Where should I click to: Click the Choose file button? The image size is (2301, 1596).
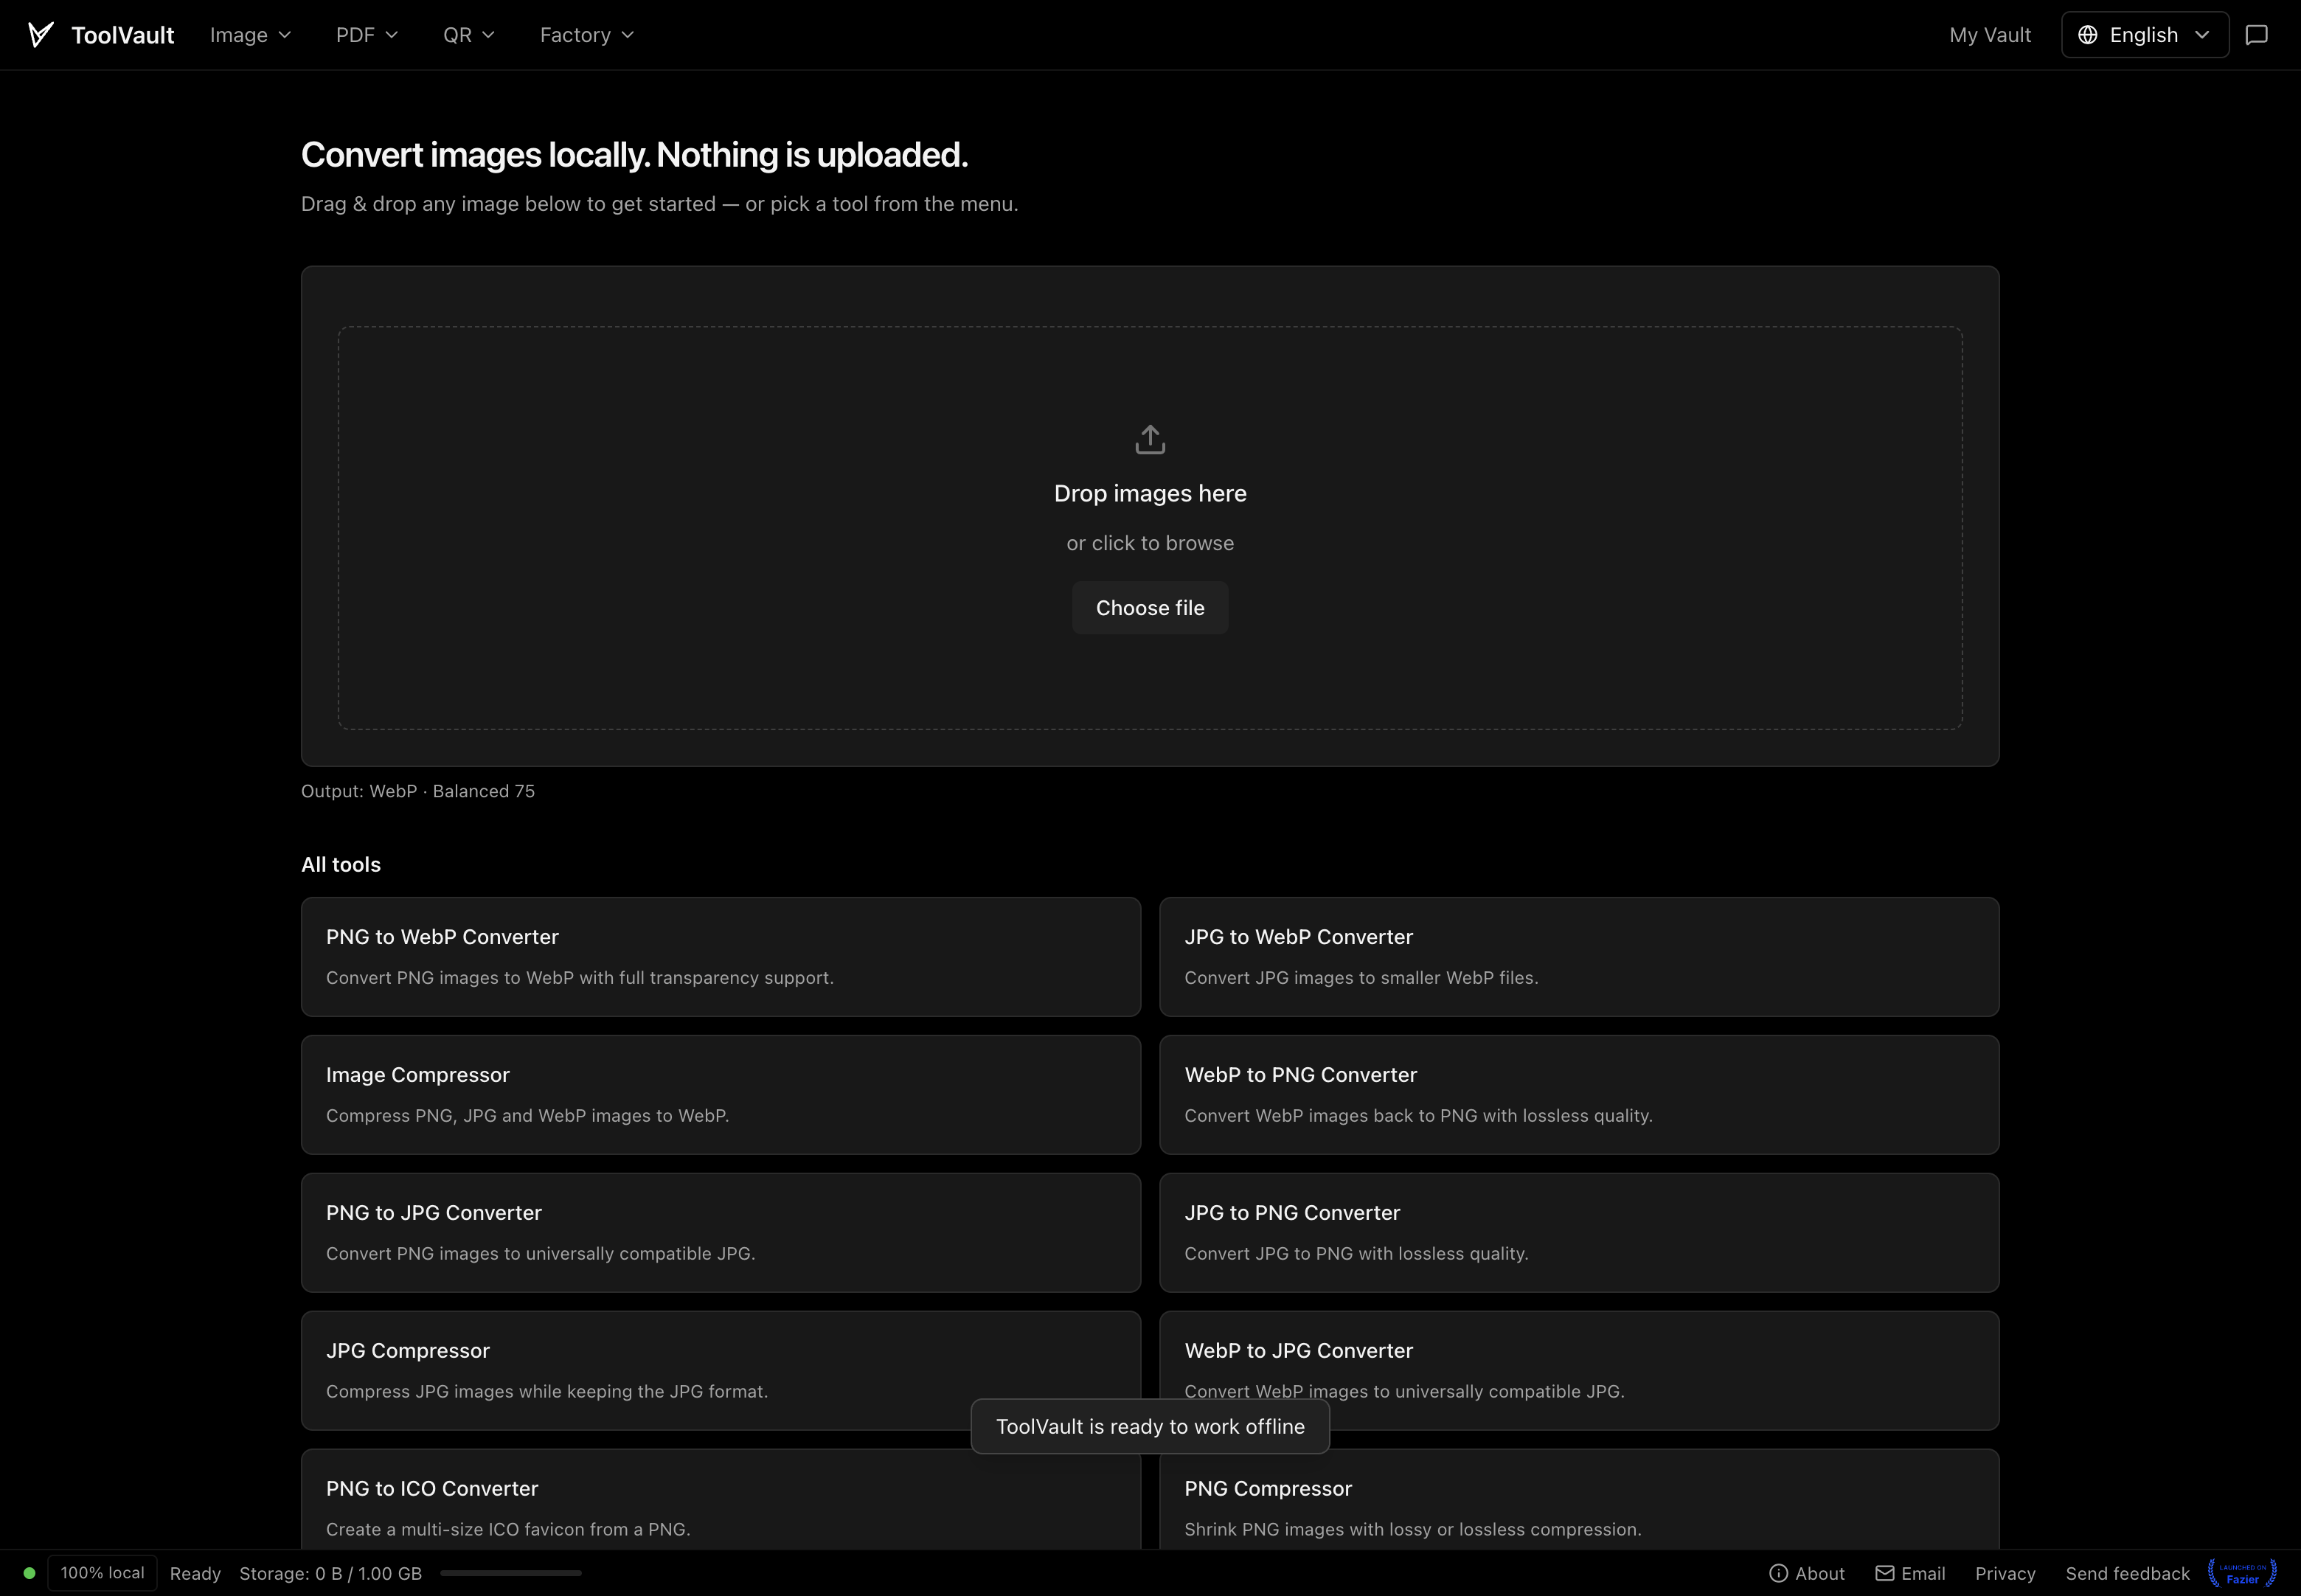1150,608
